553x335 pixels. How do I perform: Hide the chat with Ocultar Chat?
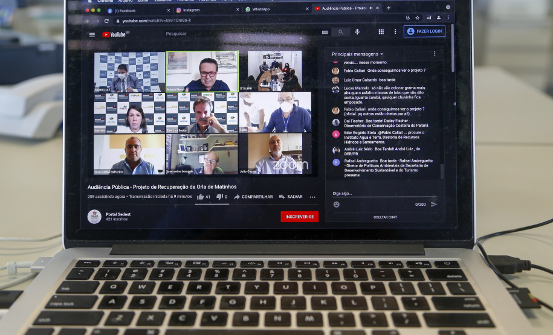point(385,217)
